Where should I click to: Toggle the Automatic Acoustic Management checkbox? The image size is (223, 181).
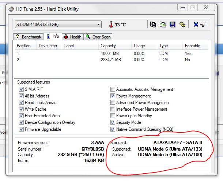coord(113,89)
